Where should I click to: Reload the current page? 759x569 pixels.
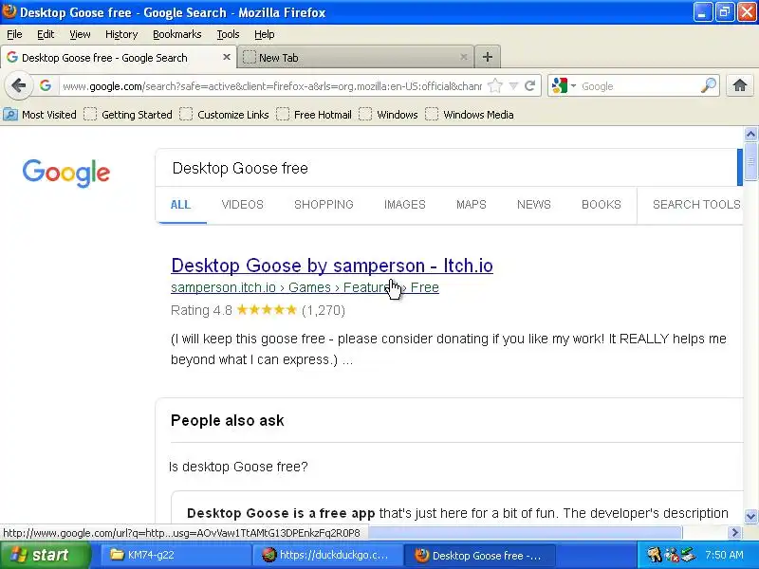point(530,85)
